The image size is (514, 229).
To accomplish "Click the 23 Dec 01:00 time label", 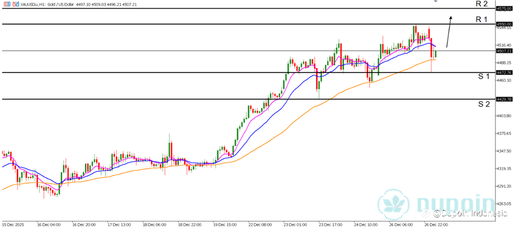I will pyautogui.click(x=295, y=225).
